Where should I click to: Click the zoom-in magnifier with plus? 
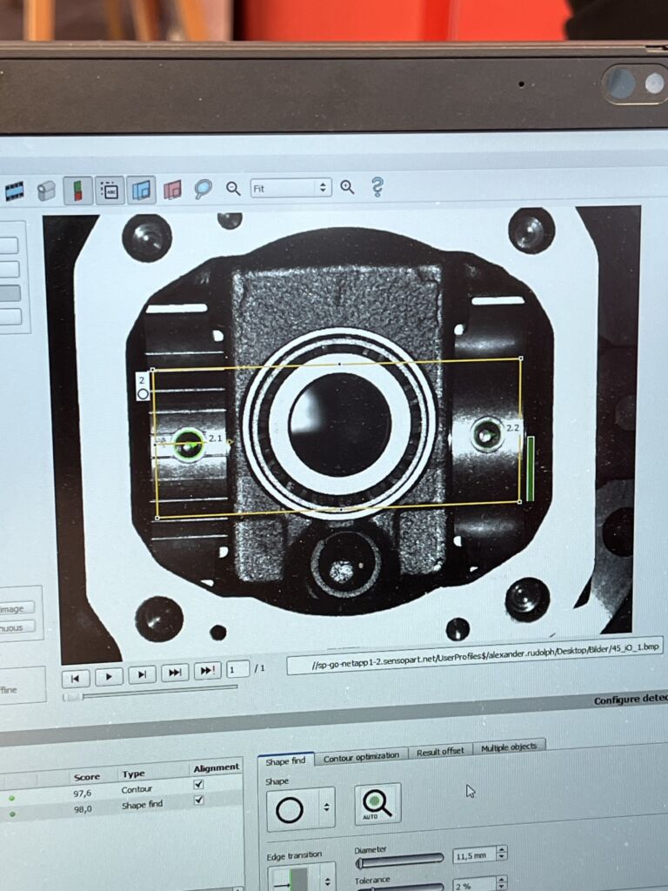click(347, 187)
